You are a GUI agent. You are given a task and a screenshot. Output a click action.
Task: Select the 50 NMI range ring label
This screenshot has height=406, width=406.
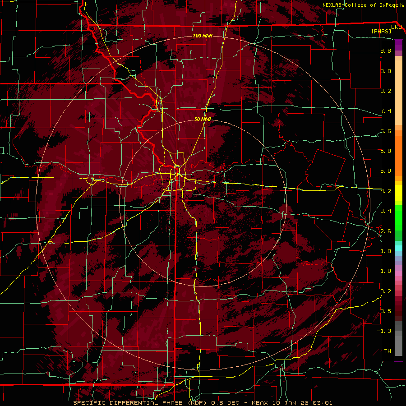pos(203,119)
